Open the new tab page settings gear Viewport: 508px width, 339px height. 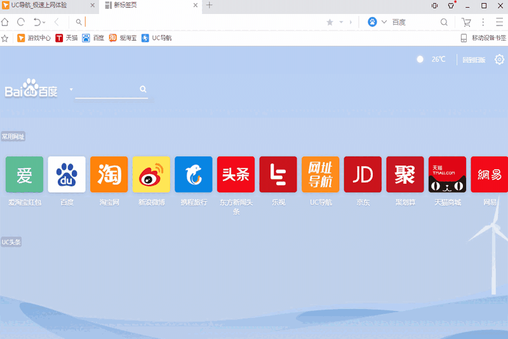(x=499, y=59)
